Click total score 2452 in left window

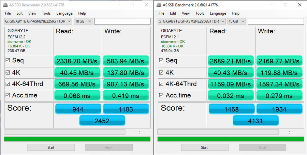(x=102, y=121)
